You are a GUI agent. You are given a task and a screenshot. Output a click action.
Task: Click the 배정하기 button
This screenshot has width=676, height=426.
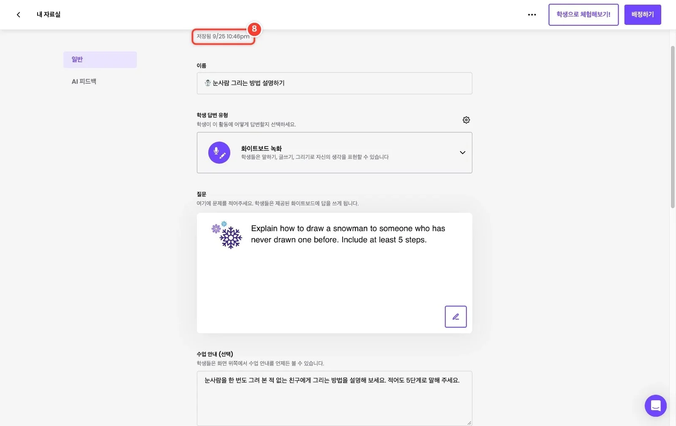(x=643, y=15)
